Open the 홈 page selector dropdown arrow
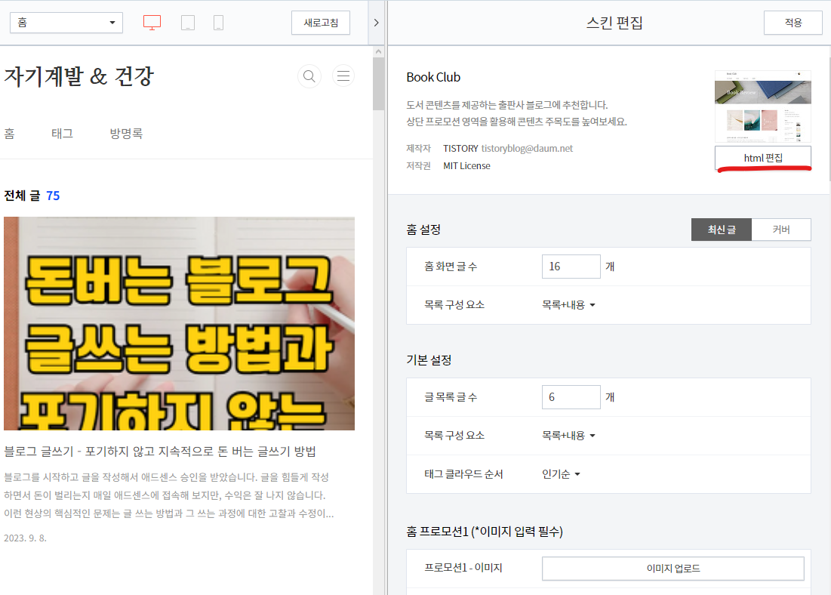Viewport: 831px width, 595px height. tap(110, 22)
